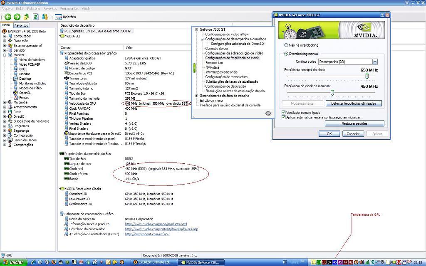Screen dimensions: 426x266
Task: Expand the Computador tree node
Action: 5,36
